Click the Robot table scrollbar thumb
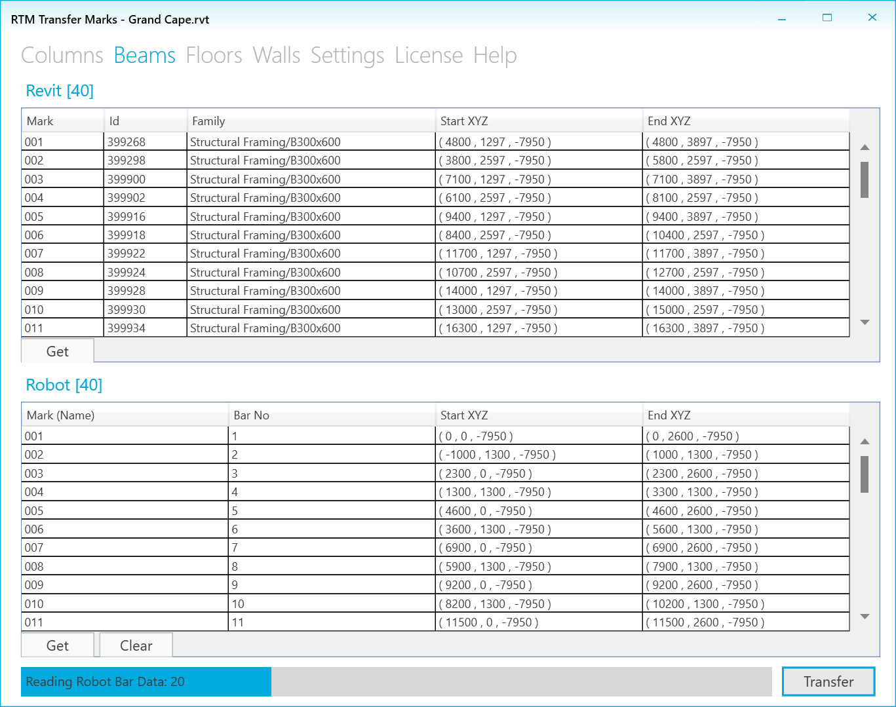Viewport: 896px width, 707px height. pyautogui.click(x=865, y=474)
